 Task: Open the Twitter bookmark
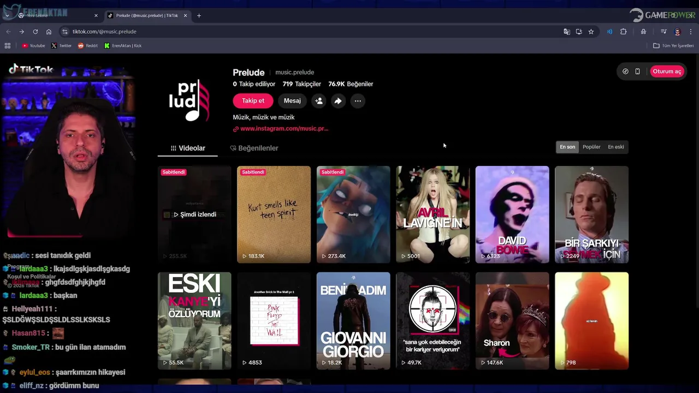61,46
